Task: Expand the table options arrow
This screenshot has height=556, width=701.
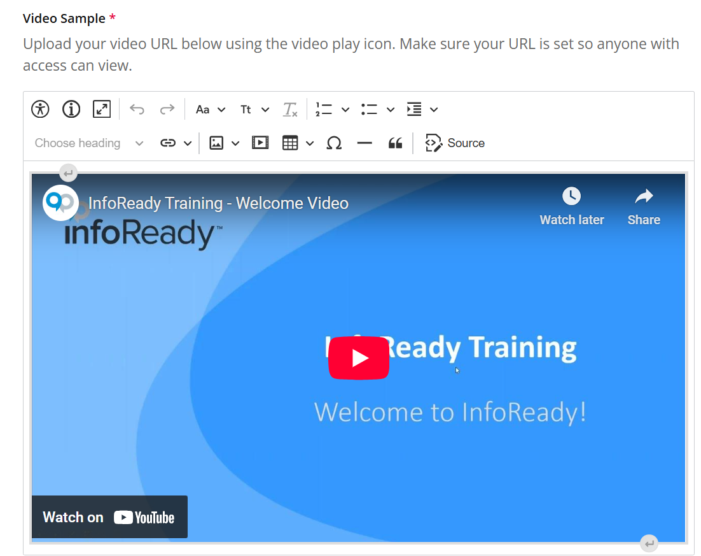Action: pyautogui.click(x=310, y=143)
